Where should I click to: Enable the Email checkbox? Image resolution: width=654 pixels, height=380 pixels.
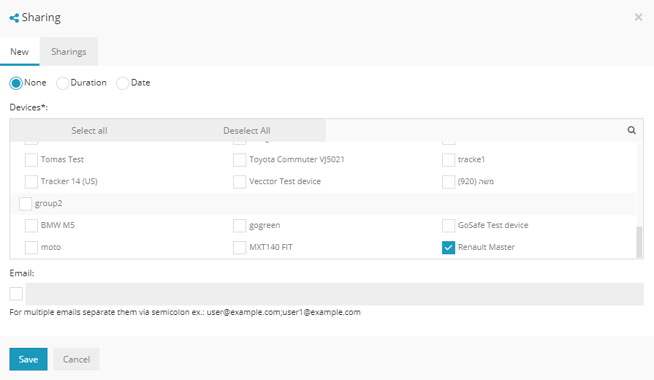[x=16, y=294]
